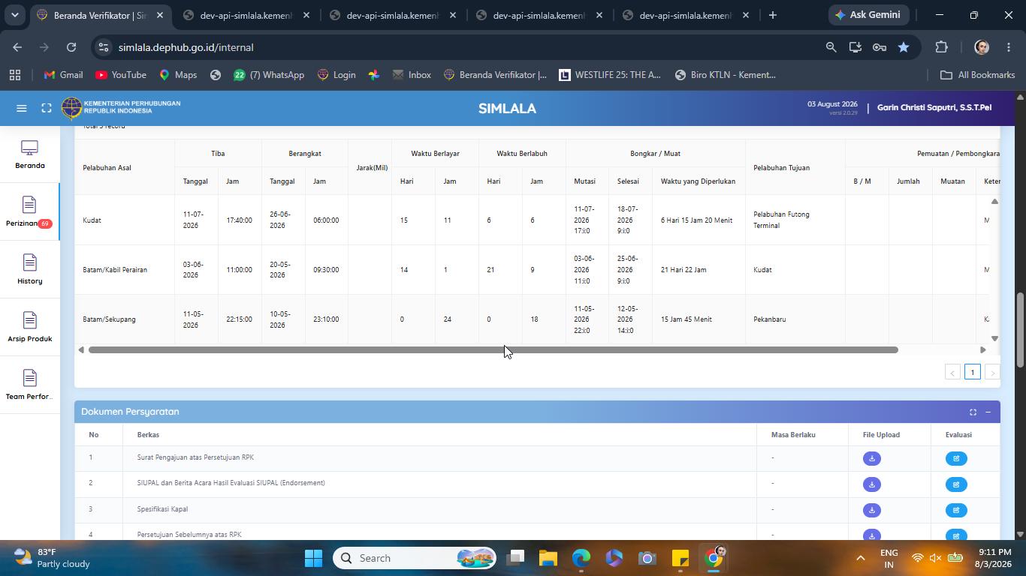Open the Team Performance sidebar item
This screenshot has width=1026, height=576.
tap(30, 385)
